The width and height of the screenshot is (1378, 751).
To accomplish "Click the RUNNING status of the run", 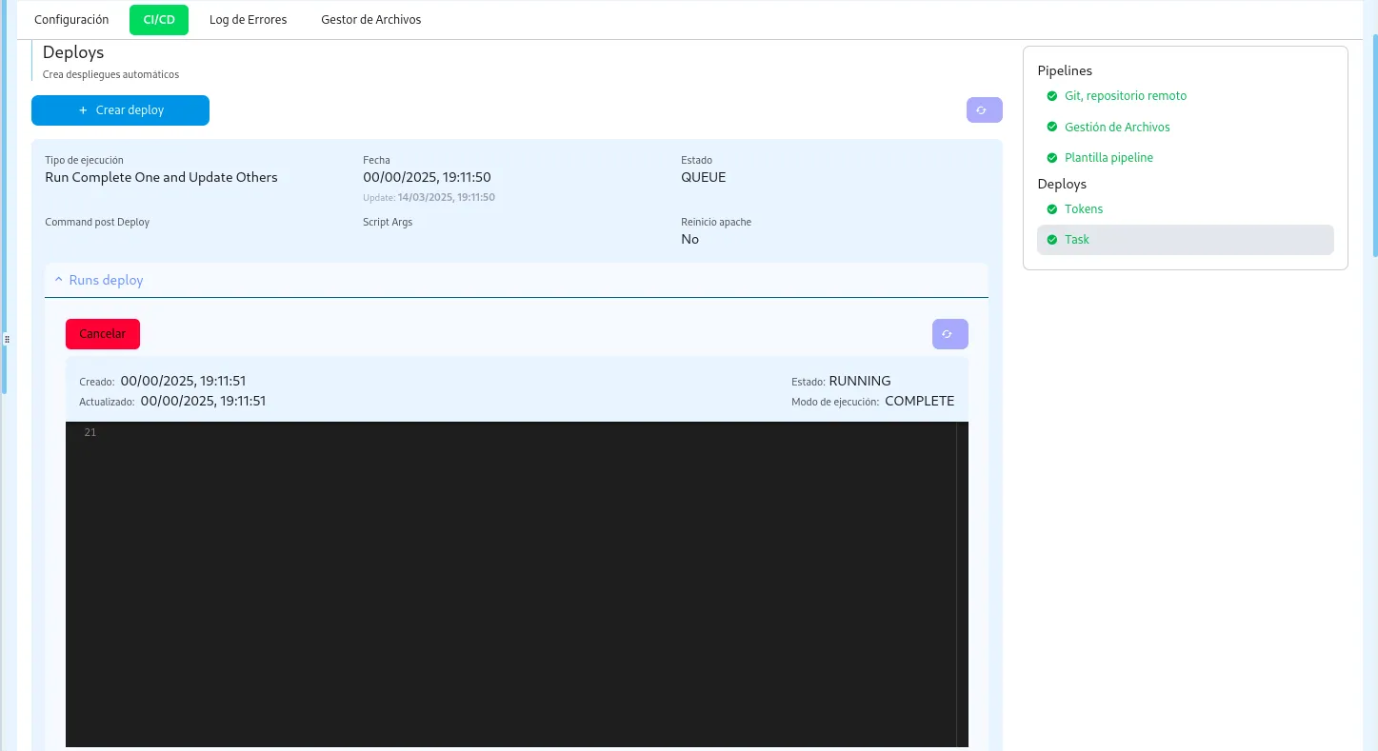I will [860, 381].
